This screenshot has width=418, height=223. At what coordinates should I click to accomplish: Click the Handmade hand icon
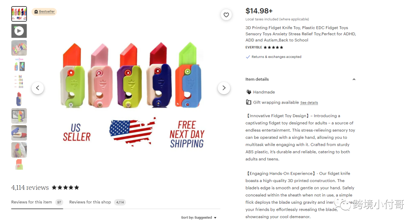pyautogui.click(x=248, y=92)
